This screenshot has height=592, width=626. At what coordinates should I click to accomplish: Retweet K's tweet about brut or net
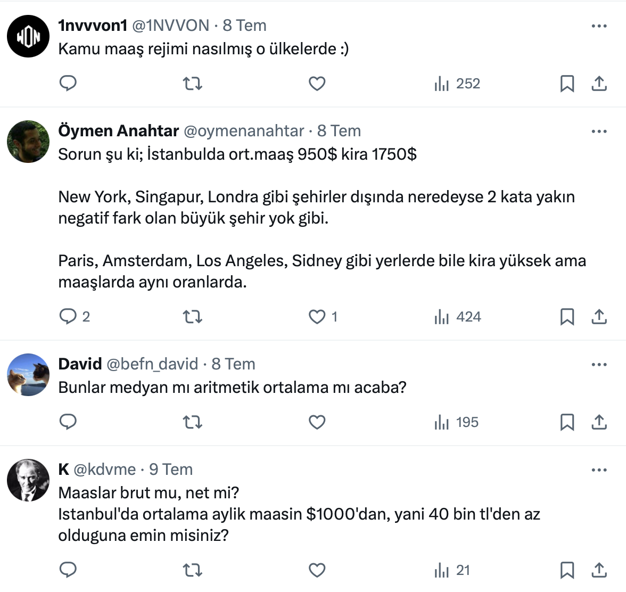pos(192,570)
